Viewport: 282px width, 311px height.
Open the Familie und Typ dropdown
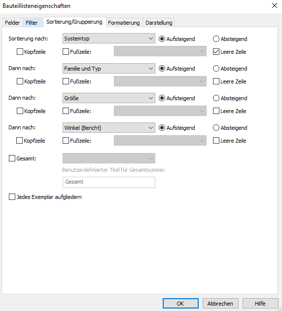click(109, 69)
